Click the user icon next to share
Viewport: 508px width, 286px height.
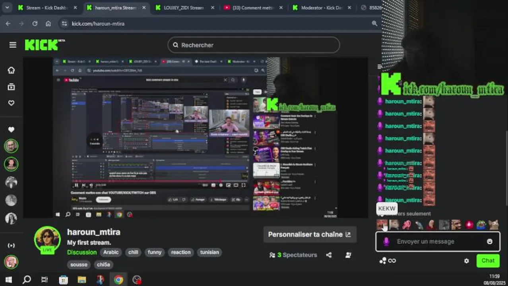pos(348,255)
